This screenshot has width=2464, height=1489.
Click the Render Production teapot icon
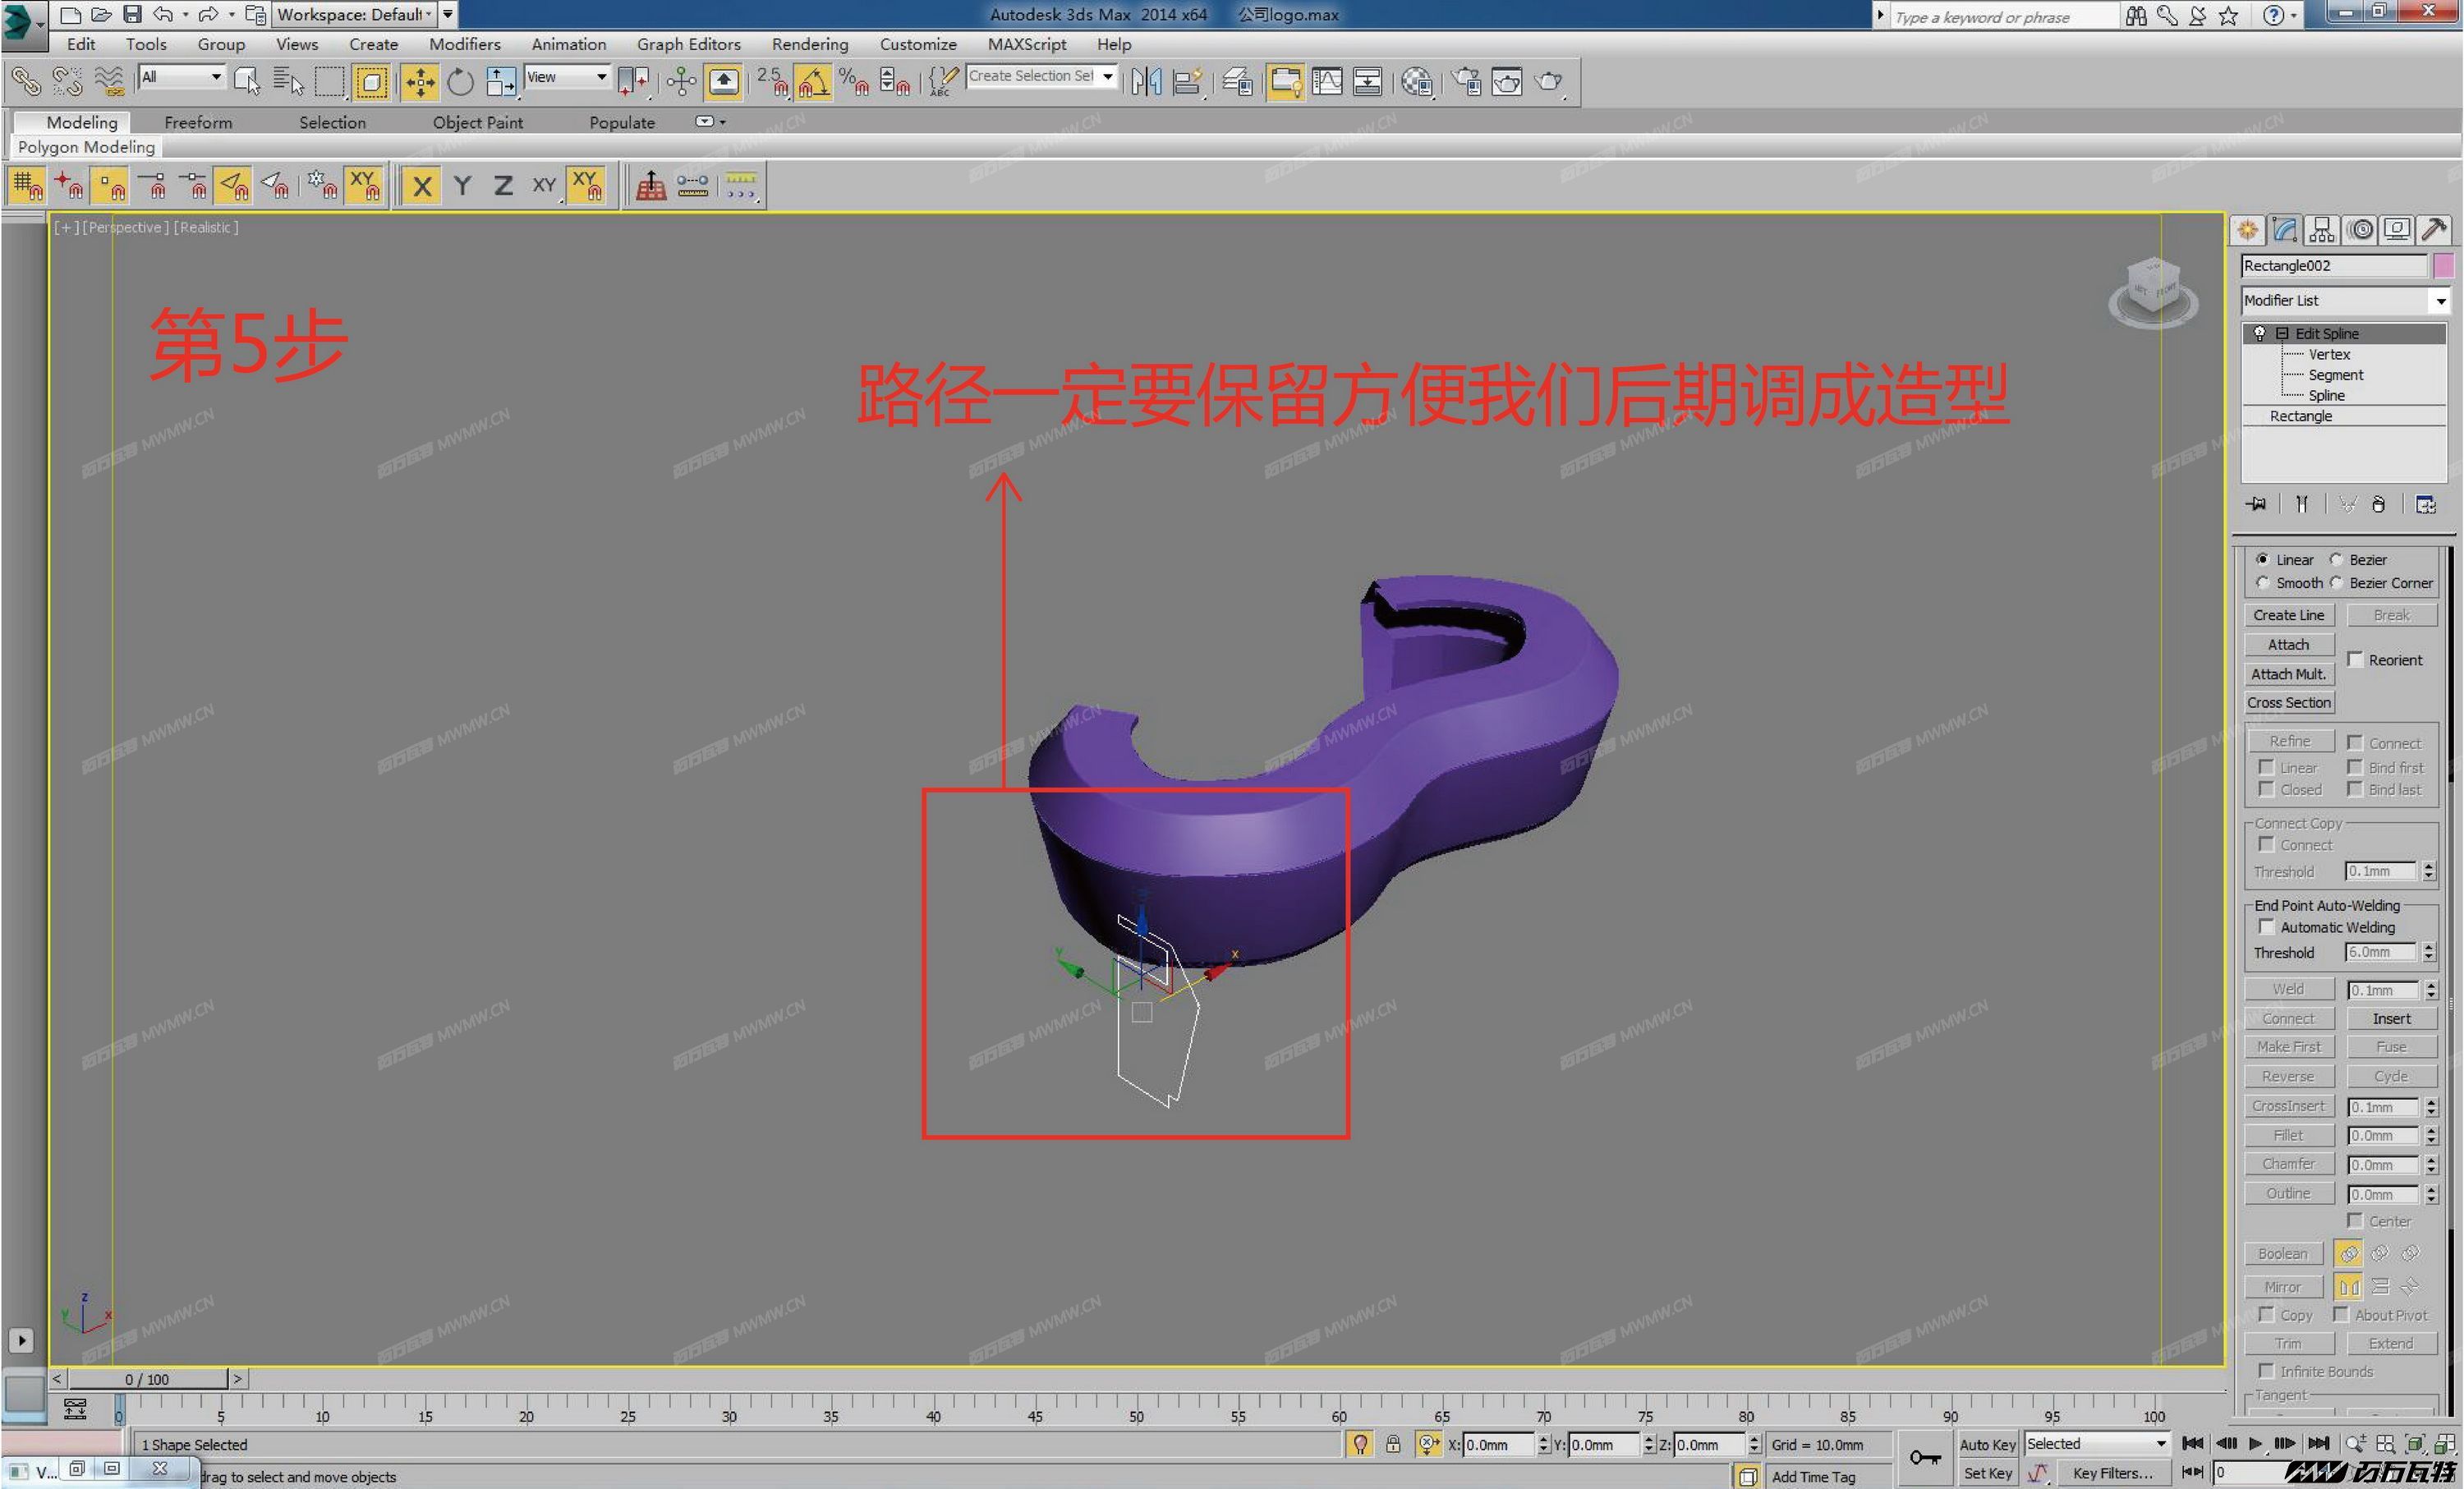(x=1549, y=81)
